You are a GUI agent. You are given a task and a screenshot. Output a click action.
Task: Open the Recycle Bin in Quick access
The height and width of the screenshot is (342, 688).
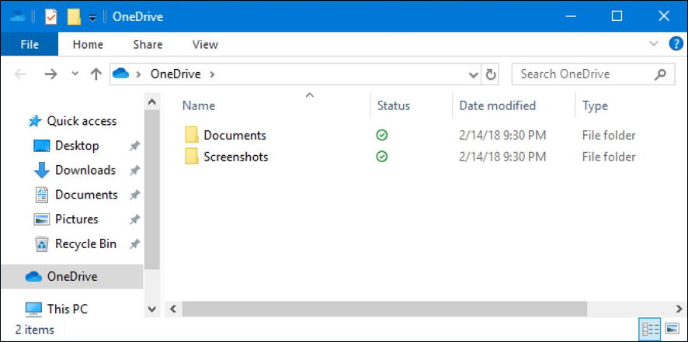click(x=85, y=244)
